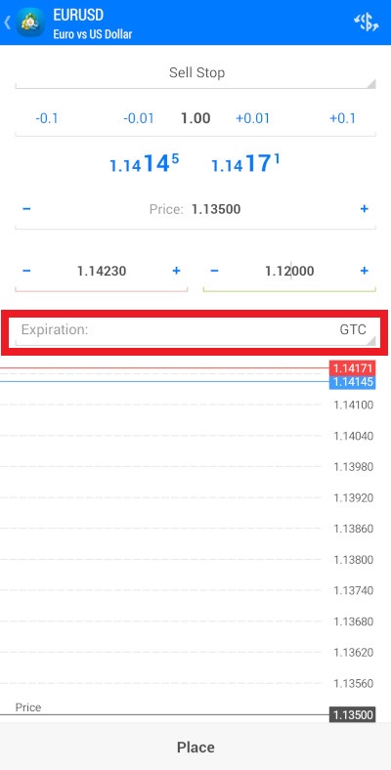Tap the Place order button
This screenshot has width=391, height=770.
tap(195, 747)
